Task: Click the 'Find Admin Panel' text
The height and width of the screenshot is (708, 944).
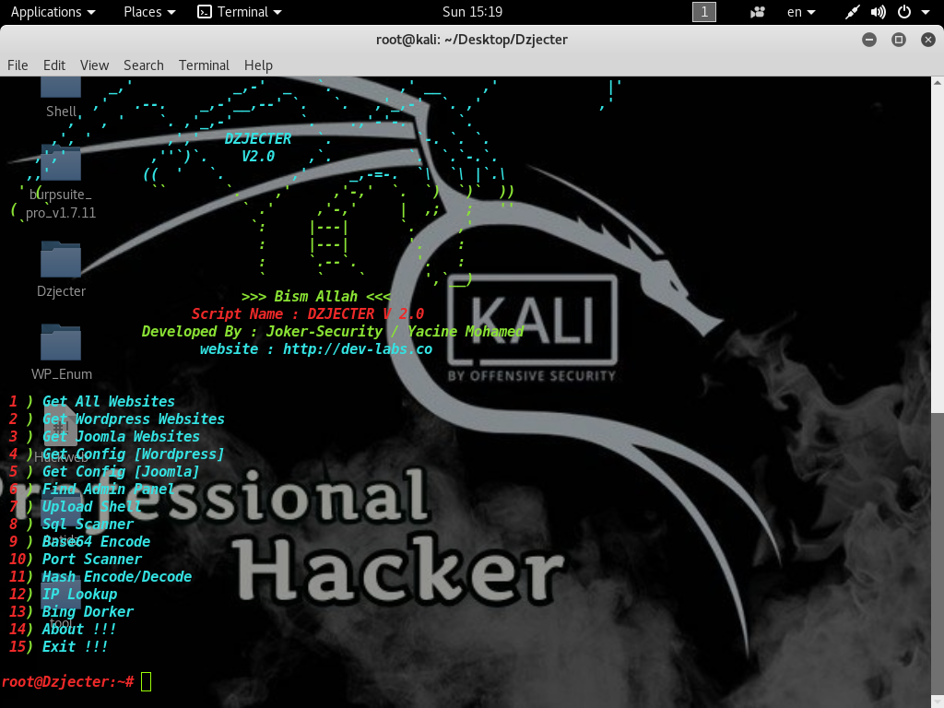Action: click(108, 489)
